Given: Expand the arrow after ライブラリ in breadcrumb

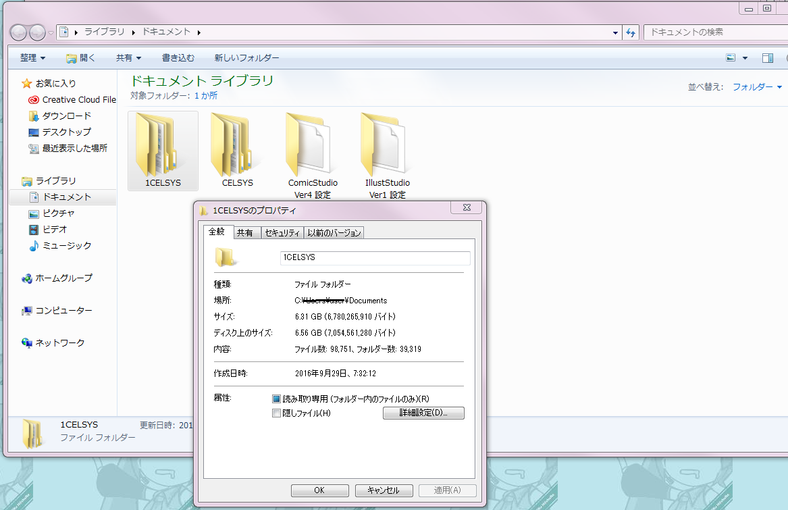Looking at the screenshot, I should [x=133, y=32].
